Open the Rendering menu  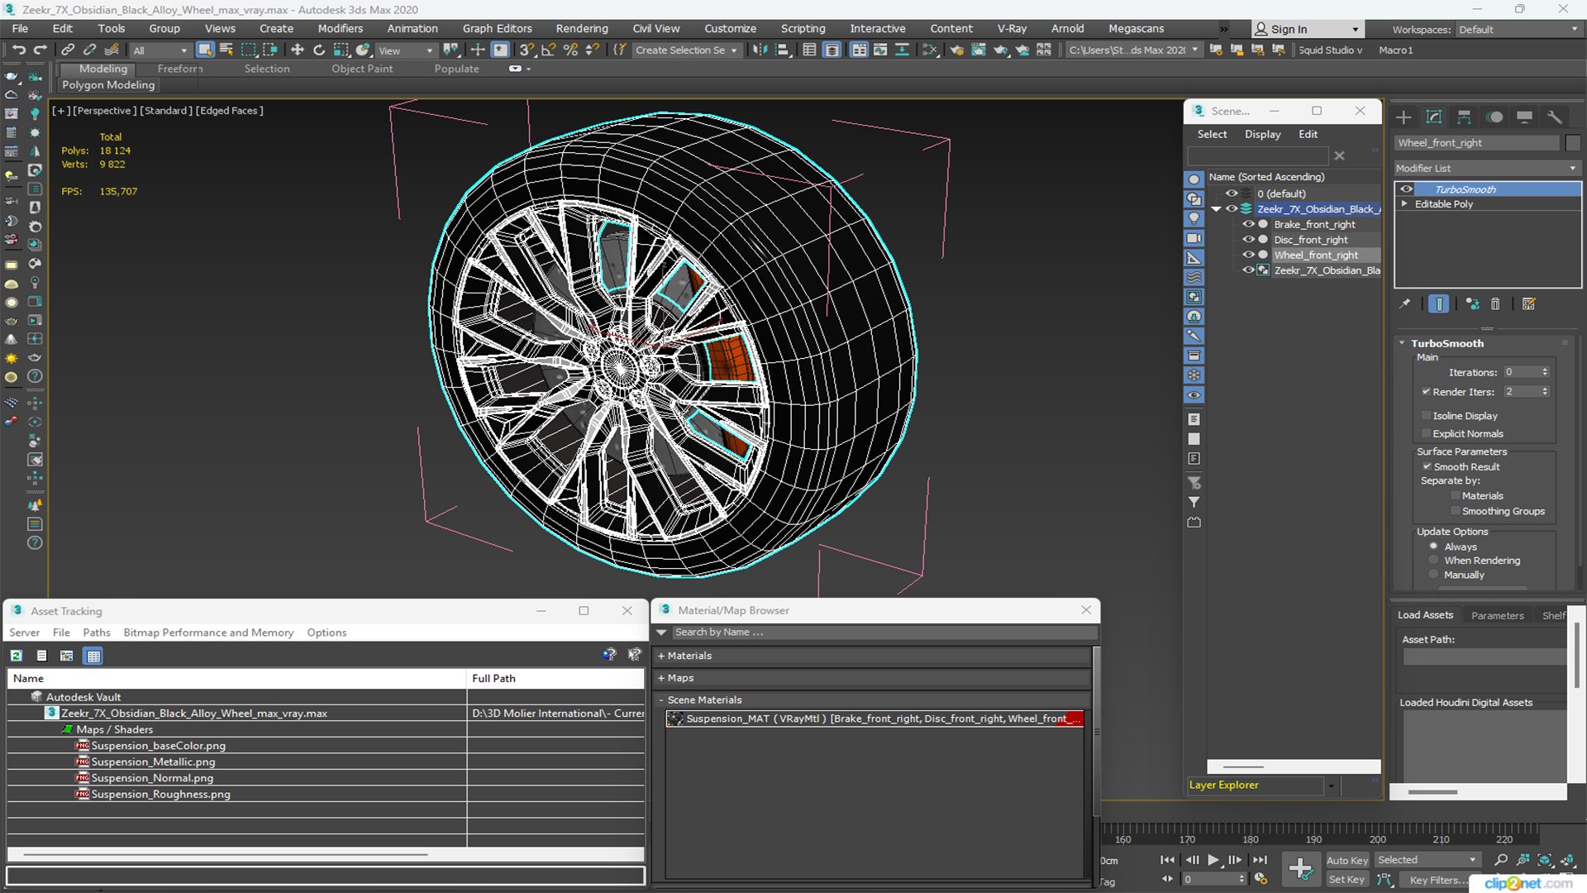click(582, 29)
